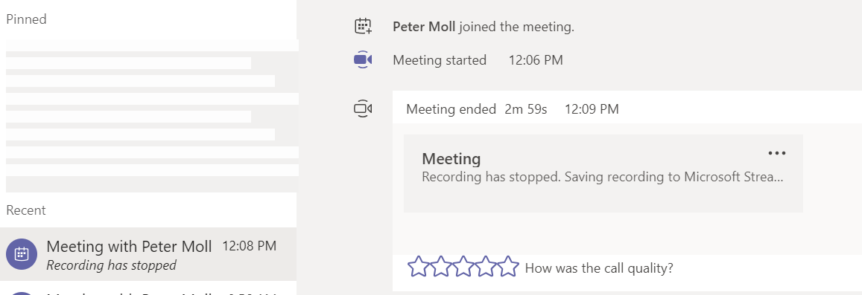
Task: Rate call quality one star
Action: click(x=419, y=267)
